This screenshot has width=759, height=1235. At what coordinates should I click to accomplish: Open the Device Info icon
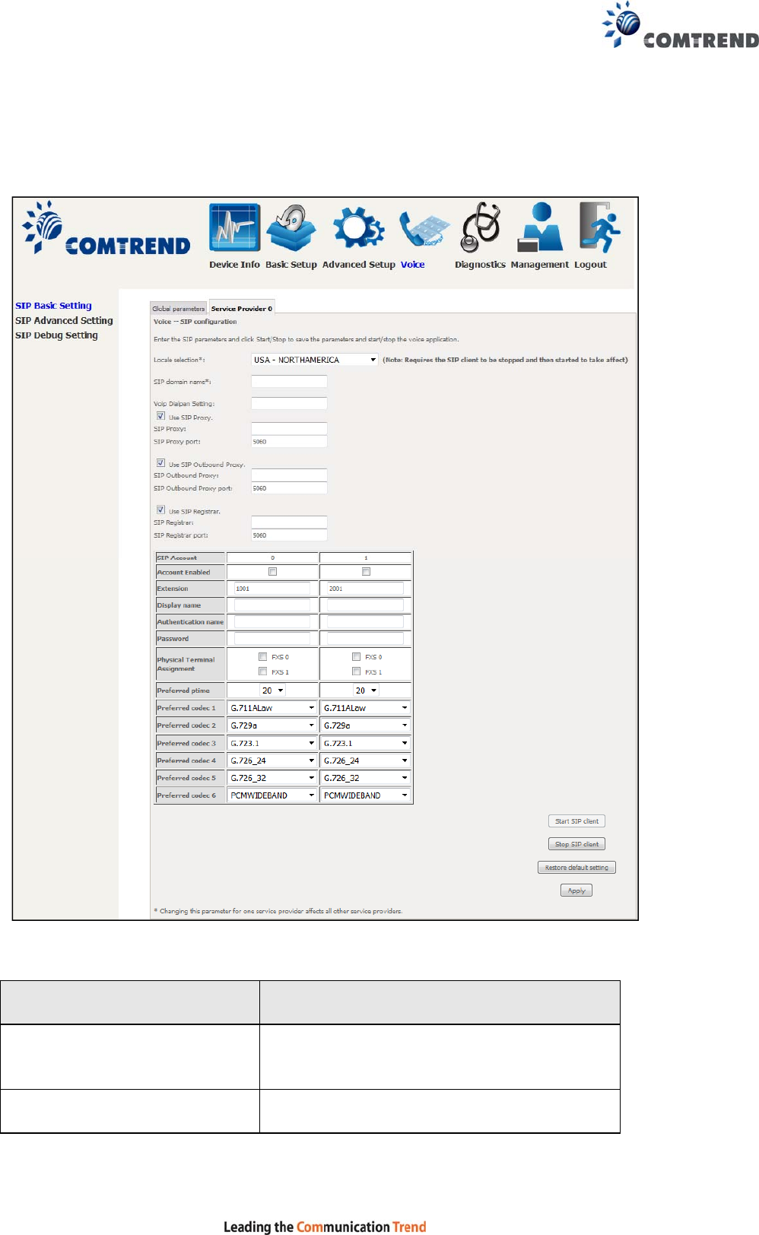coord(235,227)
